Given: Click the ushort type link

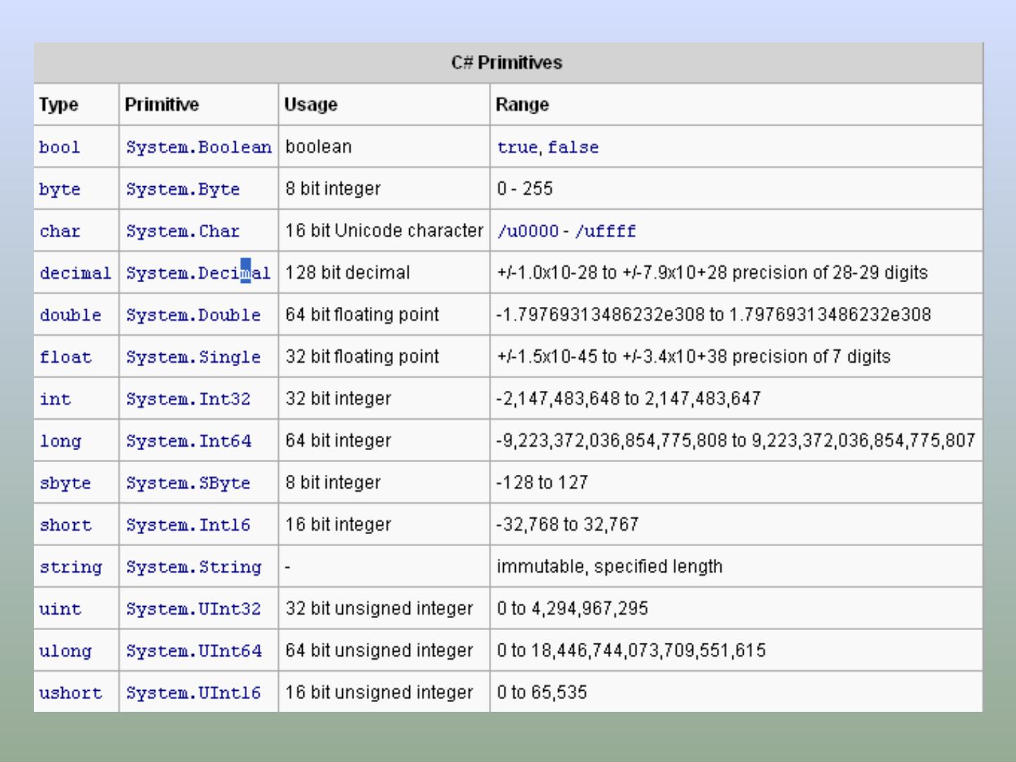Looking at the screenshot, I should click(70, 694).
